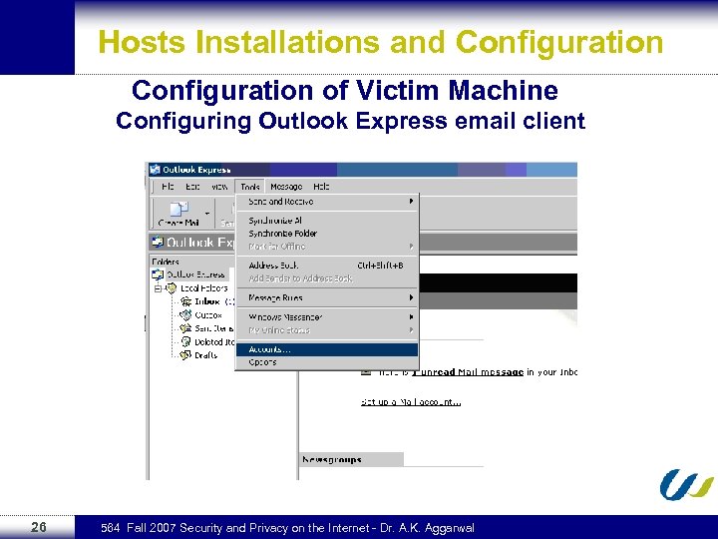Viewport: 718px width, 539px height.
Task: Select Synchronize Folder menu entry
Action: 327,234
